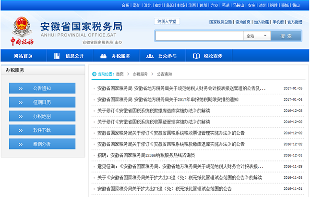The image size is (312, 197).
Task: Click the double-arrow icon on 公告通知 button
Action: 21,88
